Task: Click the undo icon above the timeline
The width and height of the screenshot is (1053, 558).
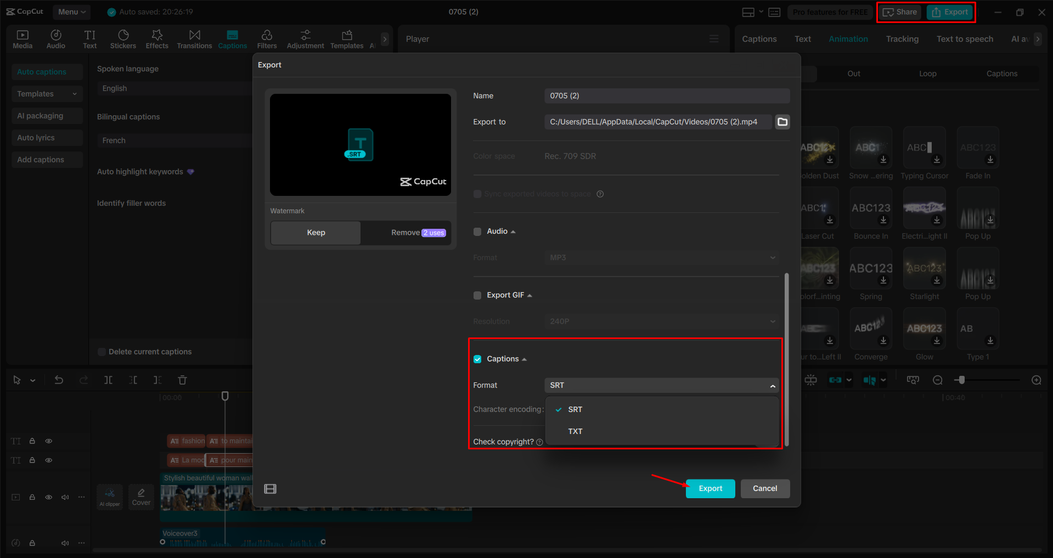Action: pos(59,380)
